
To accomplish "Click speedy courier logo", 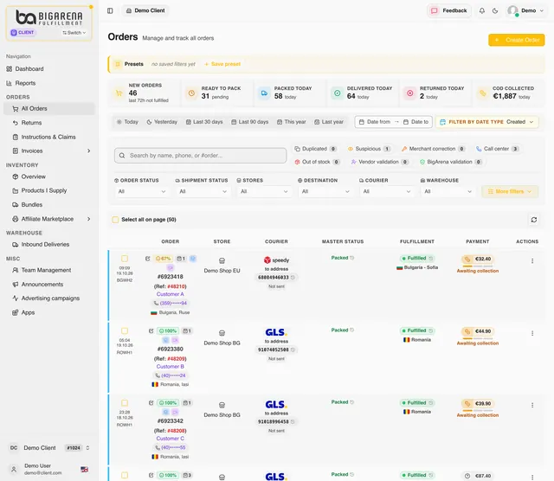I will 276,260.
